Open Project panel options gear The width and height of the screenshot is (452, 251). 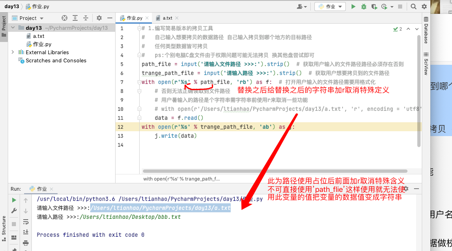coord(99,18)
